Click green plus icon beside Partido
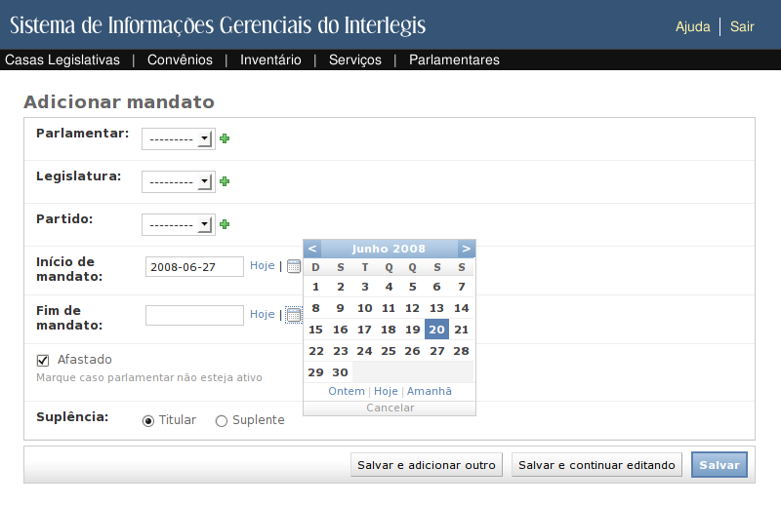 pyautogui.click(x=225, y=224)
